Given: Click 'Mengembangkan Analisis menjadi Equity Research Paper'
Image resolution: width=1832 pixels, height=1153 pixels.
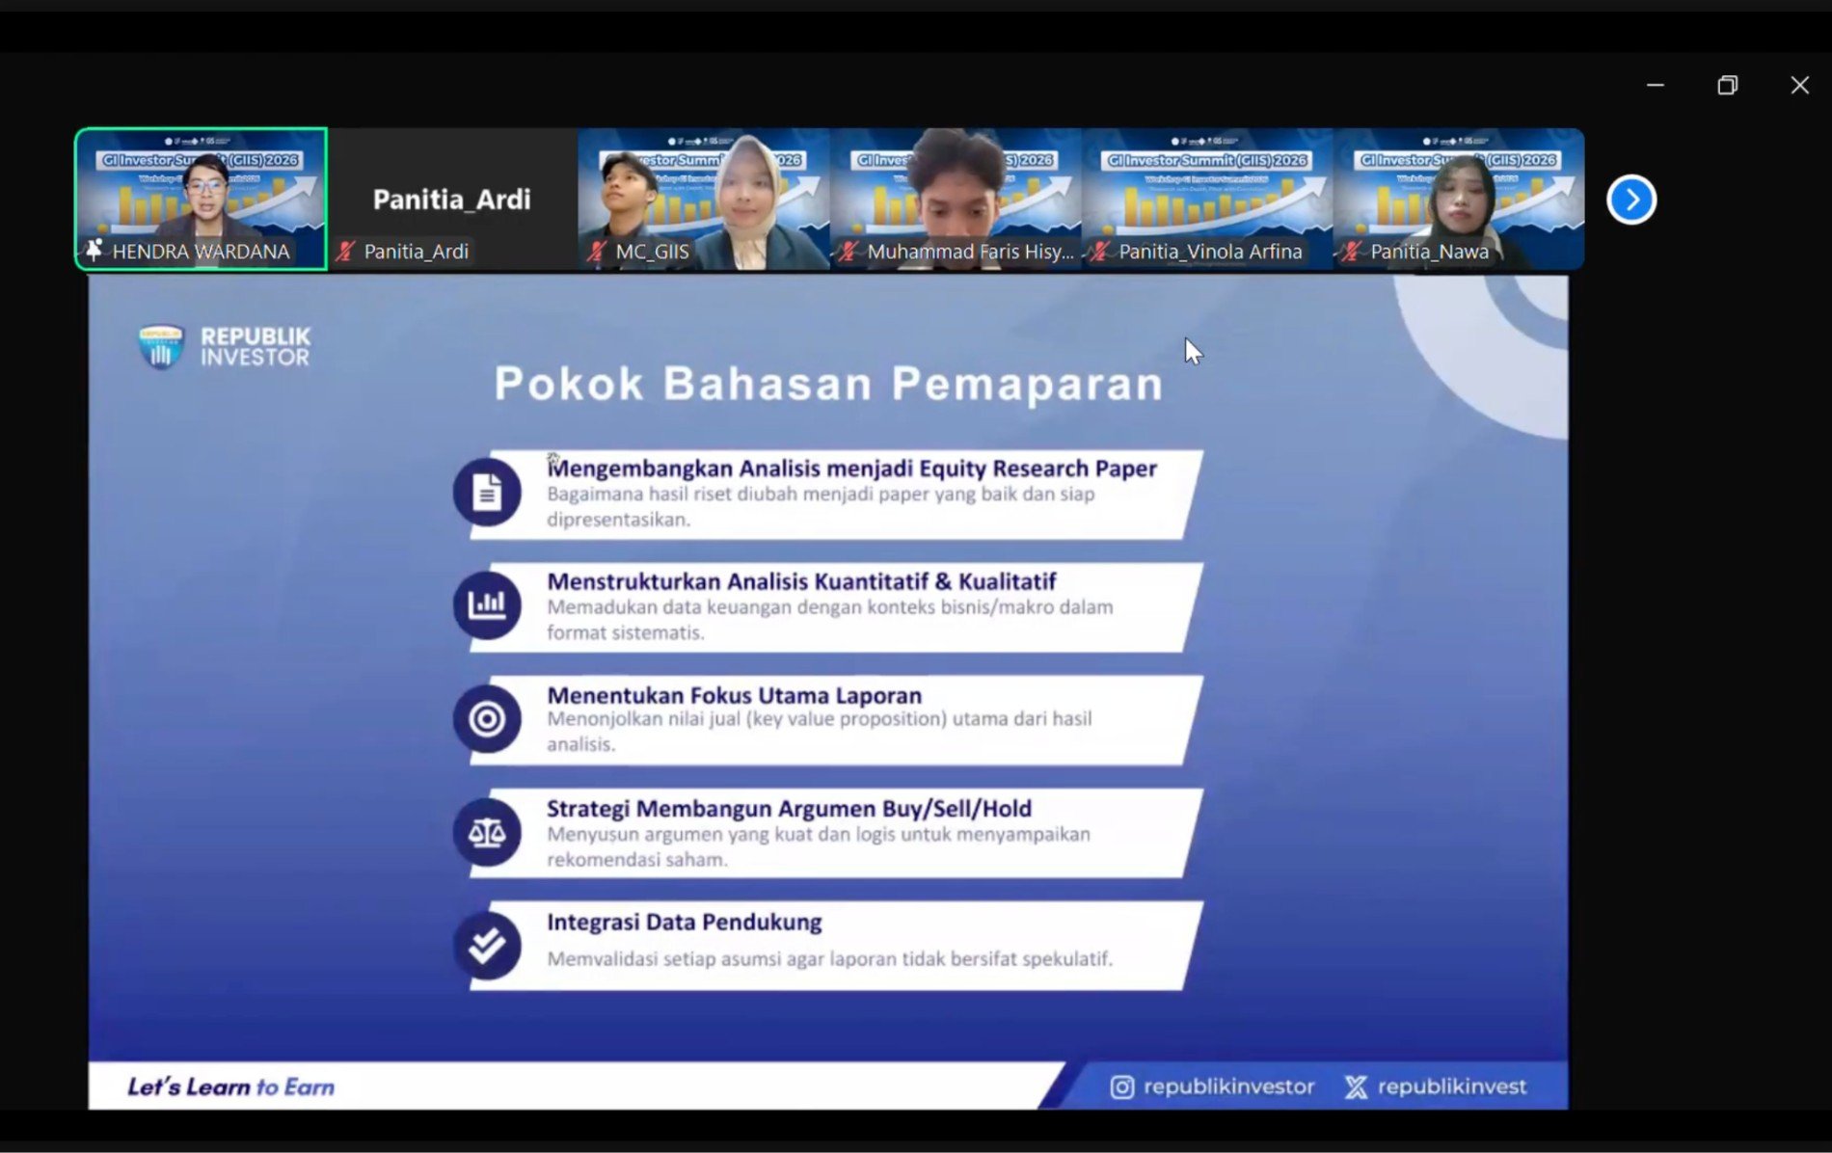Looking at the screenshot, I should [x=852, y=469].
